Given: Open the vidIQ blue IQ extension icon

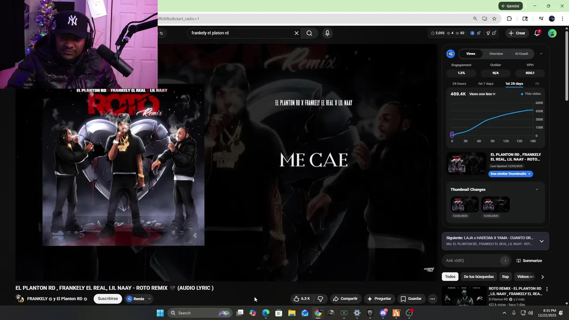Looking at the screenshot, I should (472, 33).
